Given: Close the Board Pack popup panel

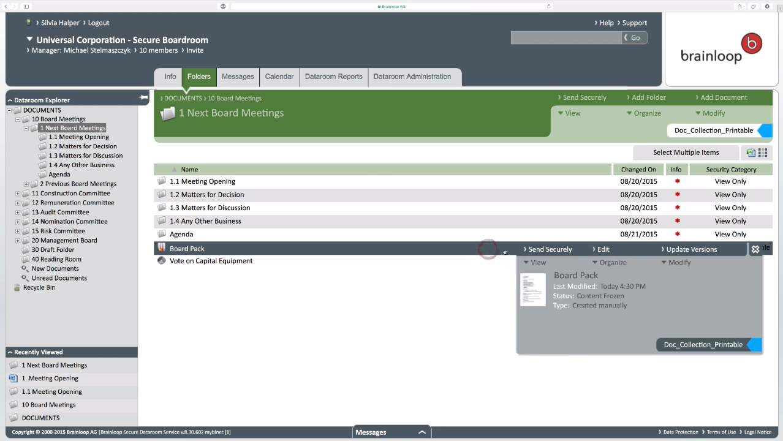Looking at the screenshot, I should click(x=755, y=249).
